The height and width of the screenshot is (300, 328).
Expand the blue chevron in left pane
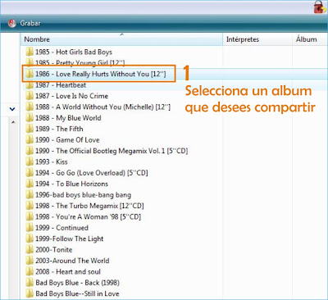click(x=12, y=109)
